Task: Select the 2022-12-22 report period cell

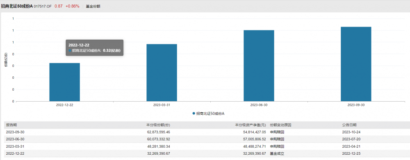Action: (x=15, y=153)
